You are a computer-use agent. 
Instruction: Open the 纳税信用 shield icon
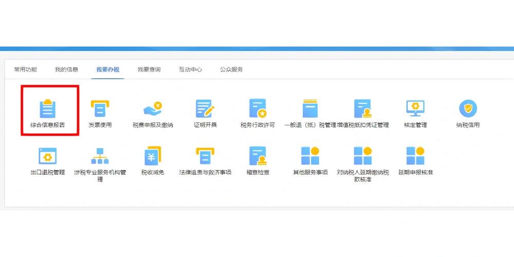[468, 108]
